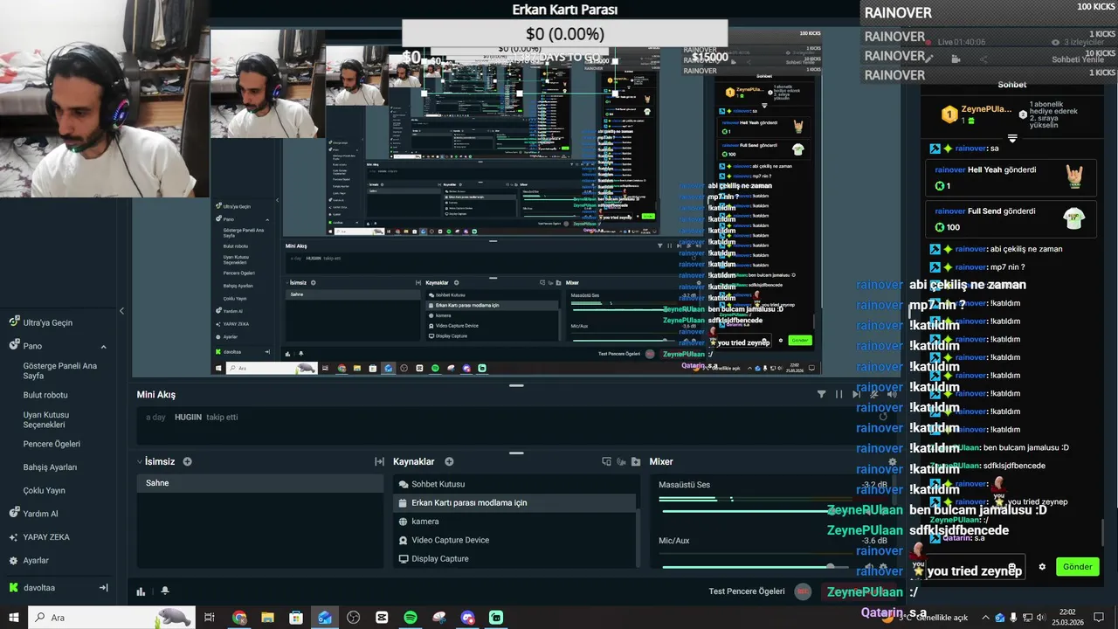Open Task View on the taskbar
1118x629 pixels.
coord(210,618)
